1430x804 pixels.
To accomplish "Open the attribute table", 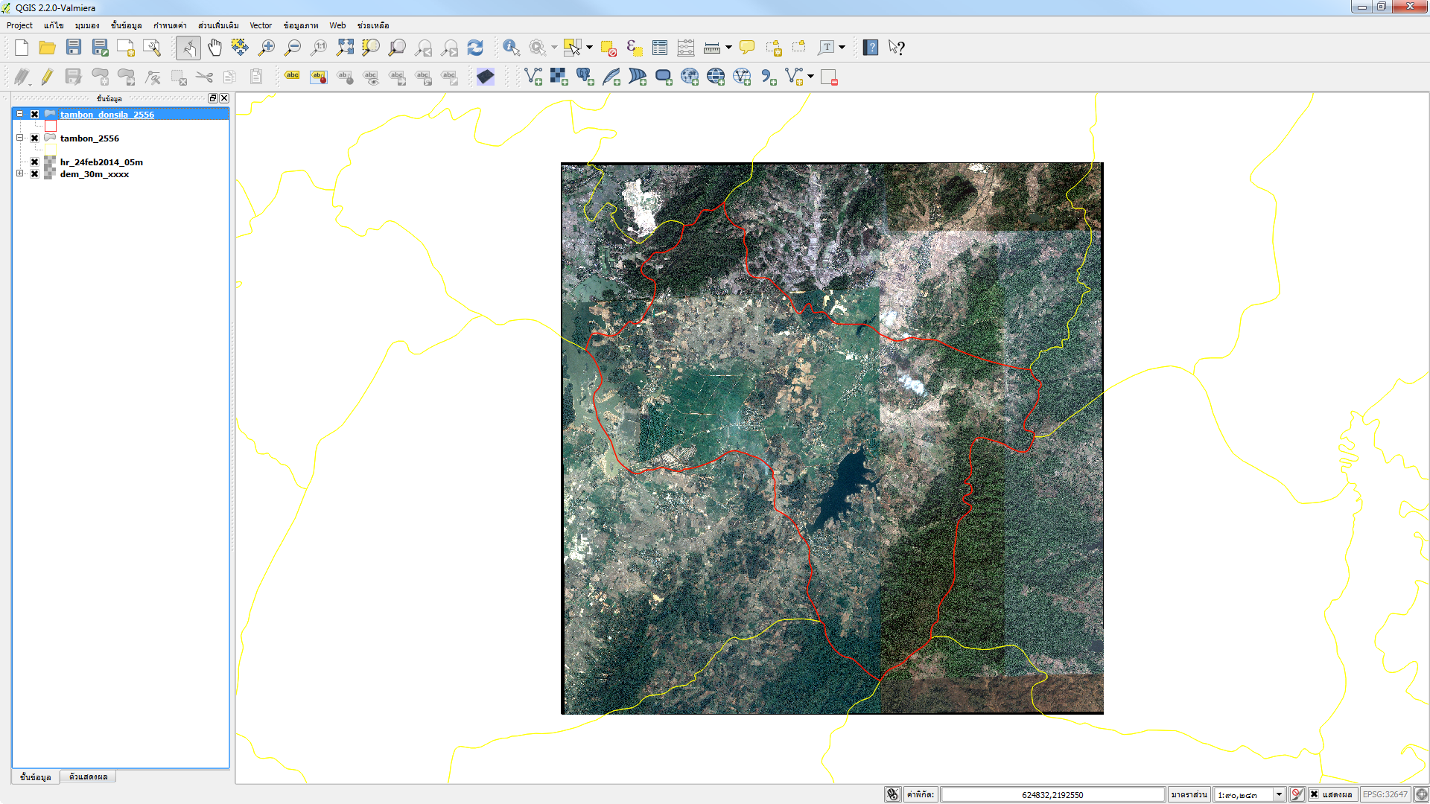I will 660,48.
